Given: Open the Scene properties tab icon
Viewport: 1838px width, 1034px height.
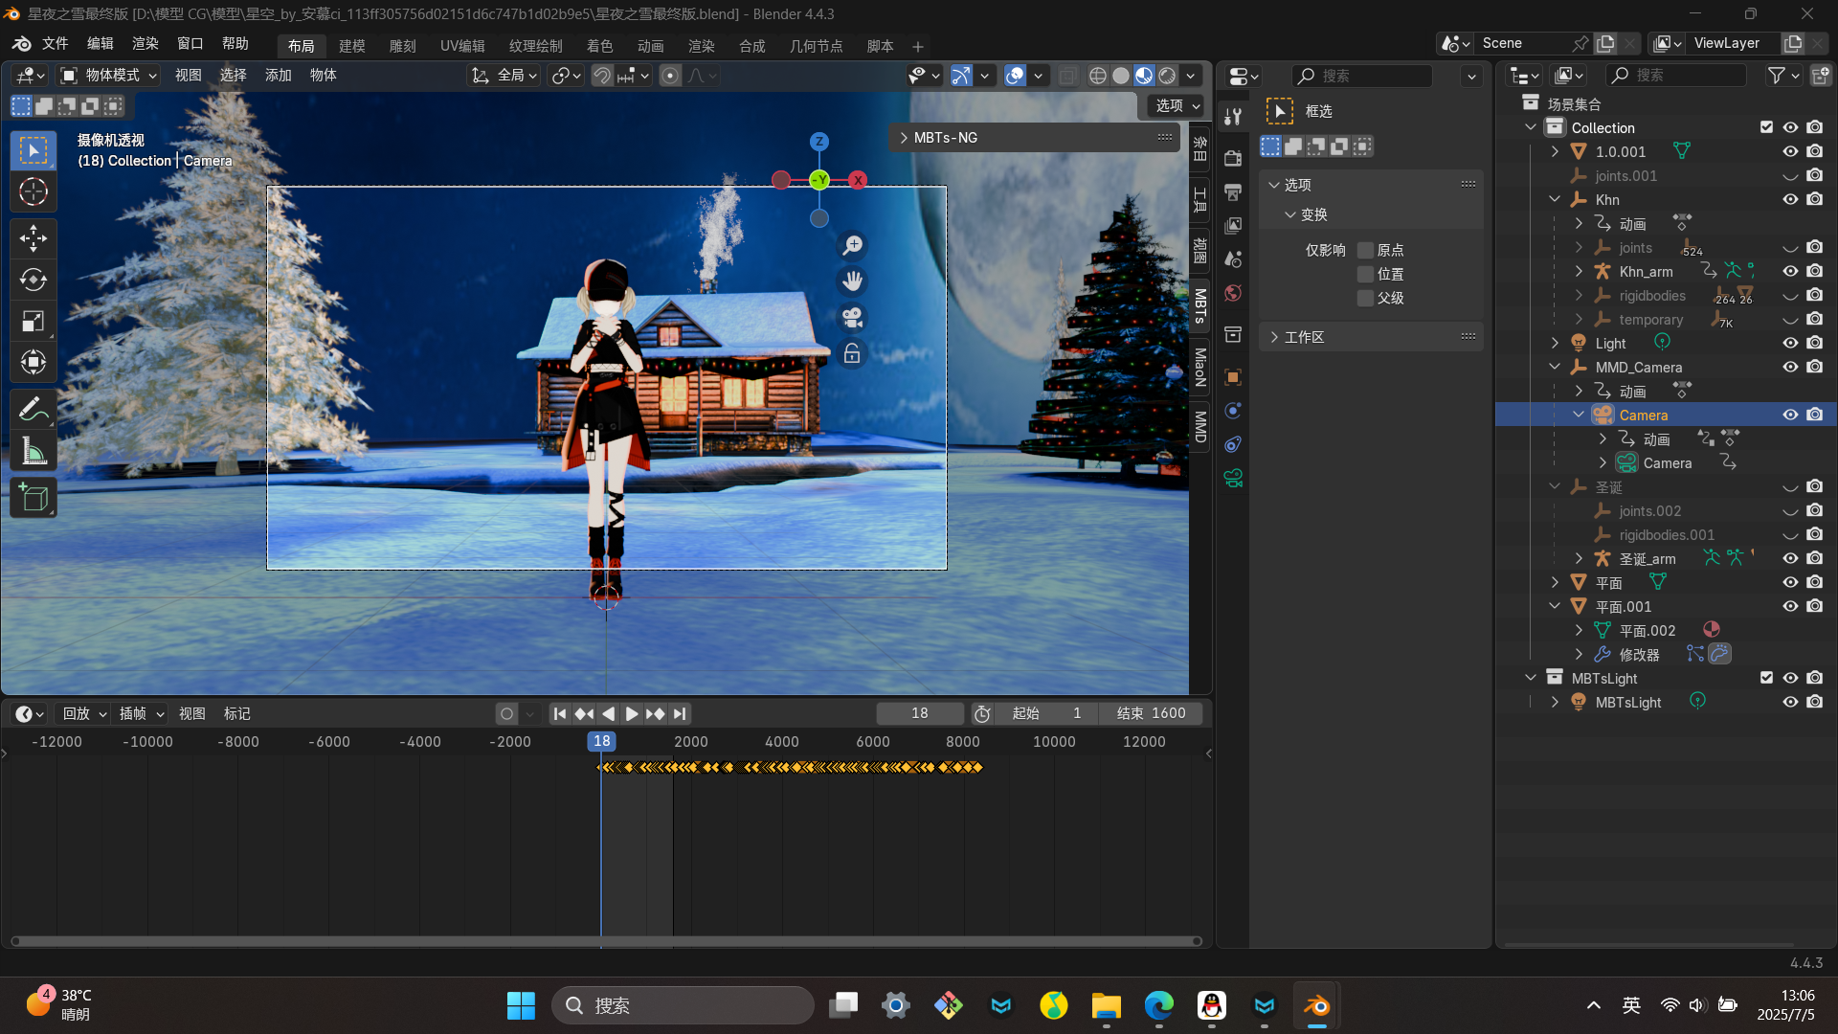Looking at the screenshot, I should coord(1233,258).
